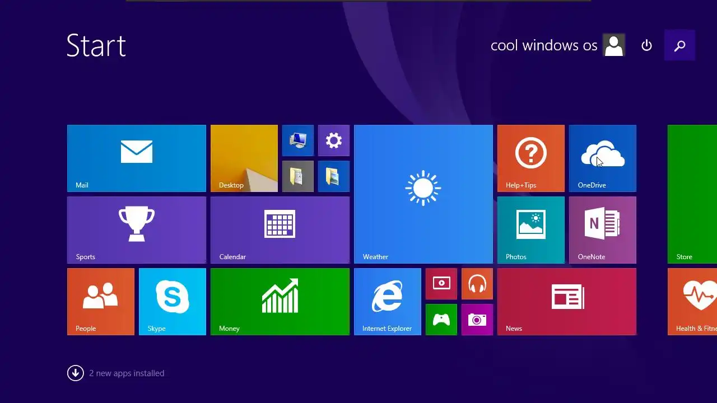This screenshot has width=717, height=403.
Task: Open the Sports trophy tile
Action: [137, 230]
